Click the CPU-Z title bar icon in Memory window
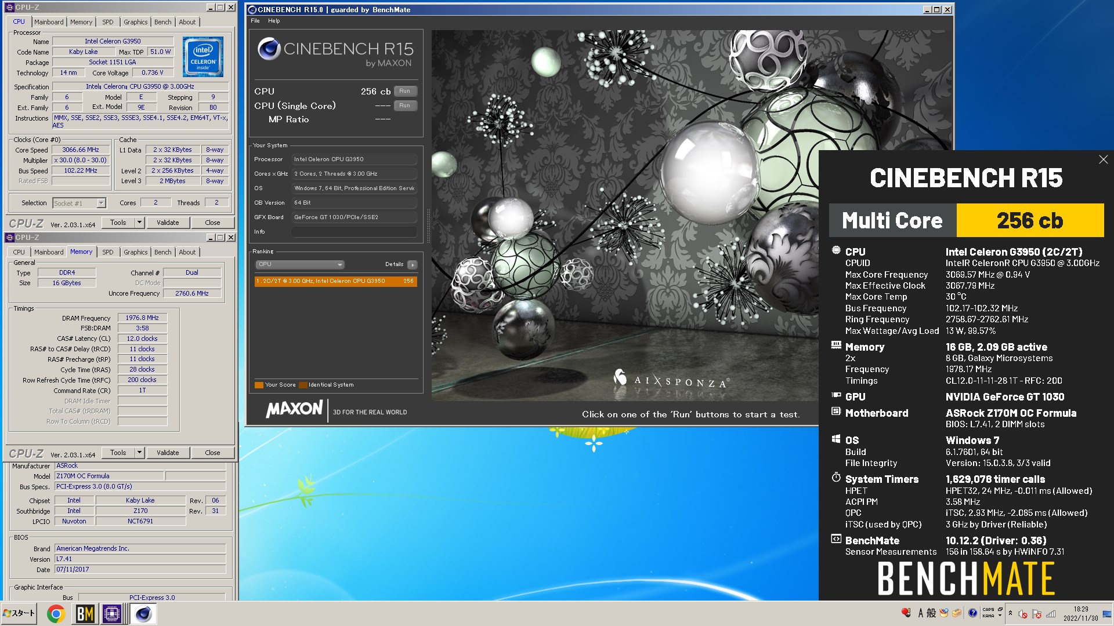This screenshot has width=1114, height=626. point(10,238)
